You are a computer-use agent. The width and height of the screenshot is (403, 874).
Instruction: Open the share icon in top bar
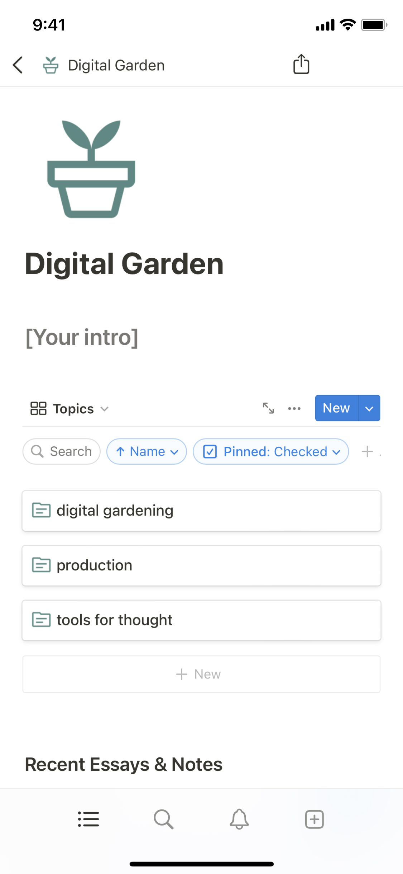pos(301,65)
